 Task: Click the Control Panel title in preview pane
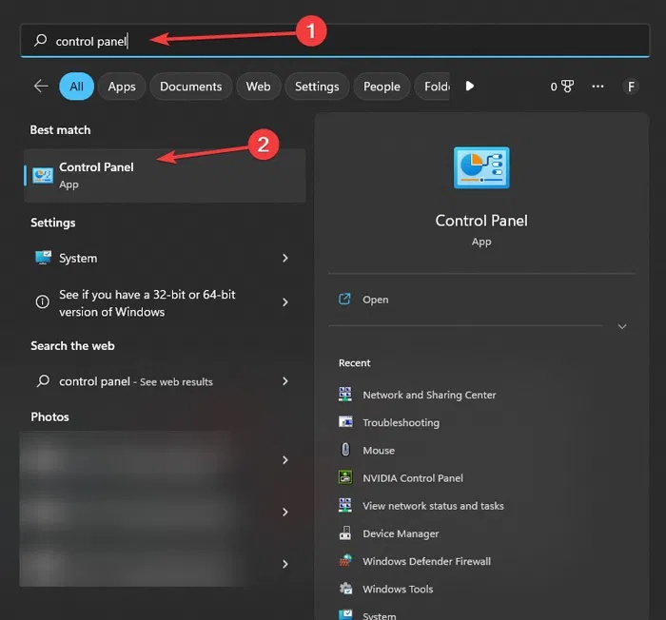[x=481, y=221]
